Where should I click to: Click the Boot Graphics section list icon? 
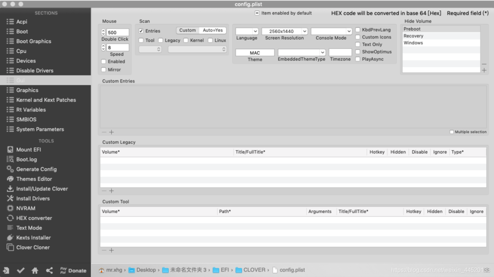point(10,41)
